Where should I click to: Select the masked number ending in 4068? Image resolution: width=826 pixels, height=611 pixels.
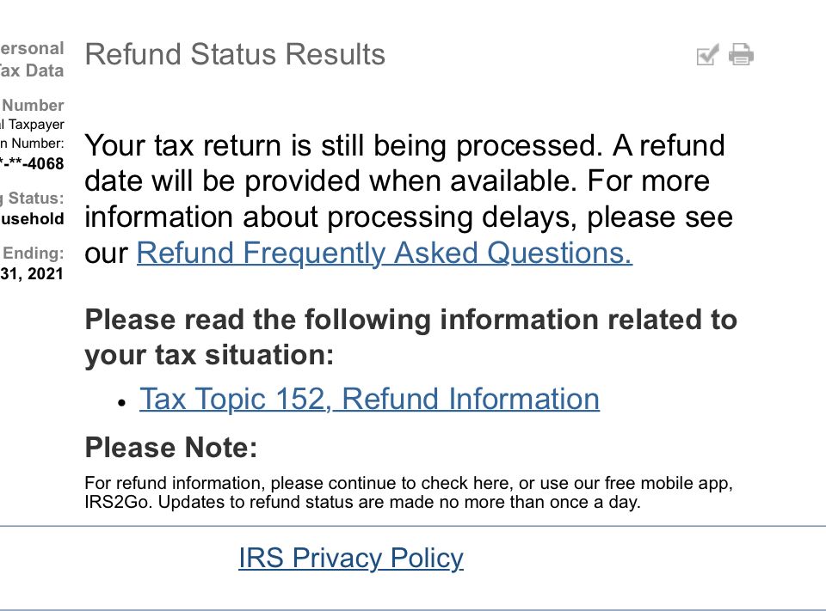(32, 163)
